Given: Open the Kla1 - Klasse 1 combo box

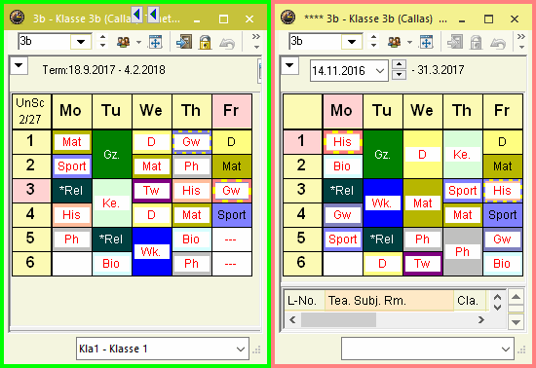Looking at the screenshot, I should point(163,349).
